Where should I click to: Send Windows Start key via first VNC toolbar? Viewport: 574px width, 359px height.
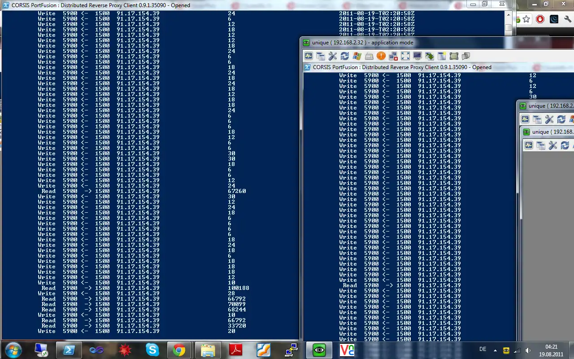(x=357, y=56)
